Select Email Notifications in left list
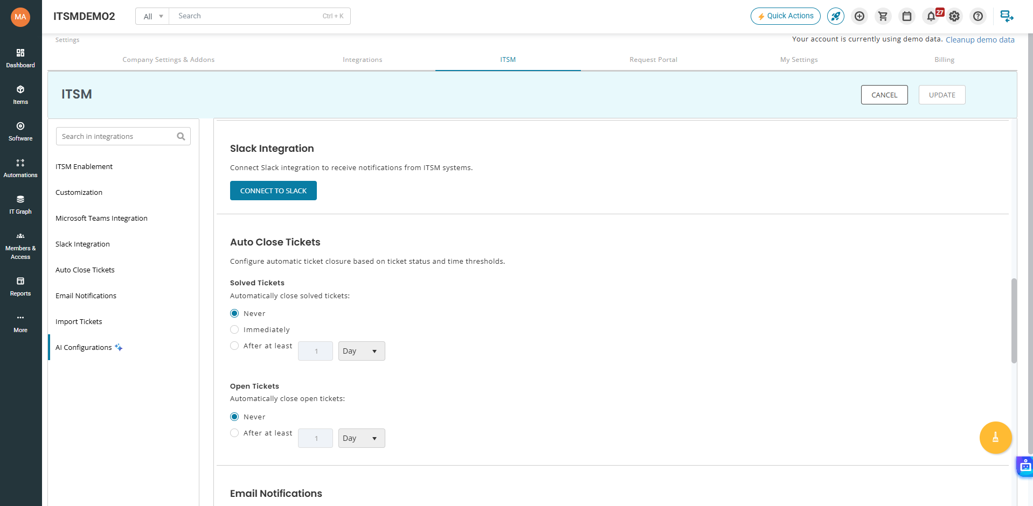The width and height of the screenshot is (1033, 506). click(x=86, y=296)
